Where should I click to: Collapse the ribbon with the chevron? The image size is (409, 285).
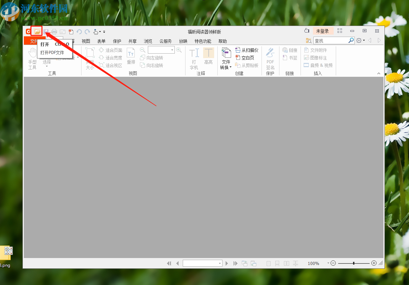tap(379, 74)
